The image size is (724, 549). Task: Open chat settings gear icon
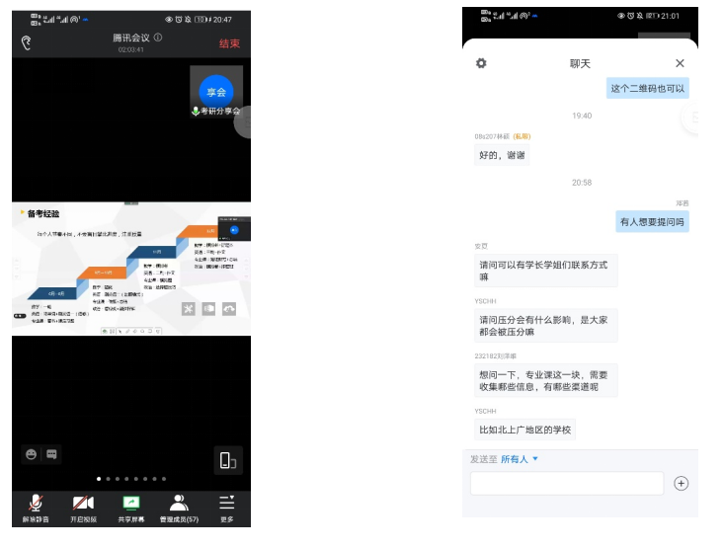coord(481,63)
